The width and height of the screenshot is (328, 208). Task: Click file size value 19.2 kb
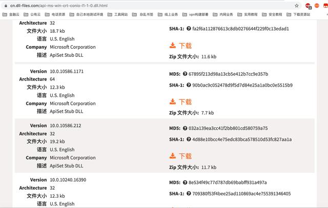pos(57,141)
